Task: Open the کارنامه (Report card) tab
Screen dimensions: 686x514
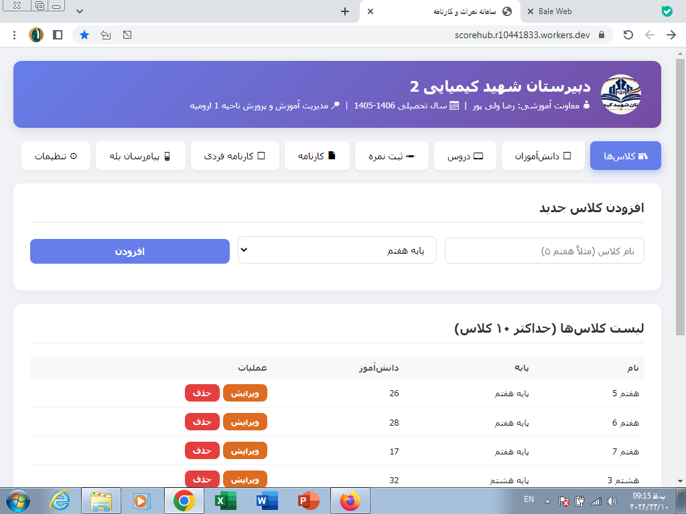Action: click(317, 155)
